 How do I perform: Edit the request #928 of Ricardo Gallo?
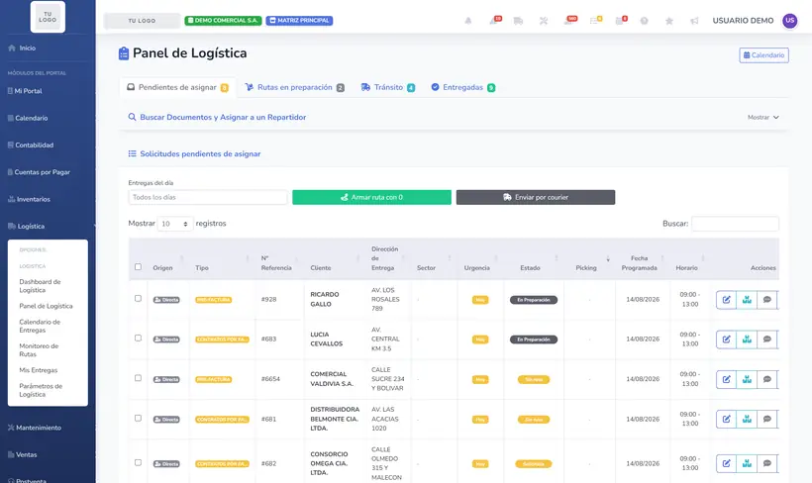726,300
